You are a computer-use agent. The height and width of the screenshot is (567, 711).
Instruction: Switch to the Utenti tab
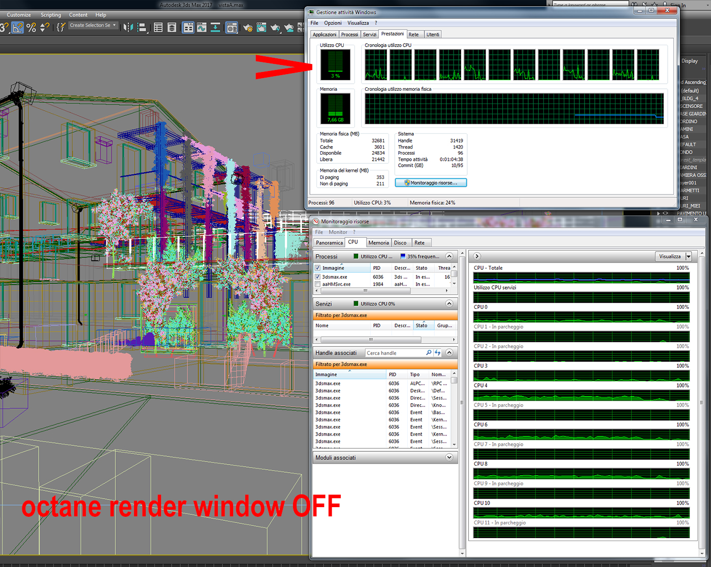(x=433, y=34)
